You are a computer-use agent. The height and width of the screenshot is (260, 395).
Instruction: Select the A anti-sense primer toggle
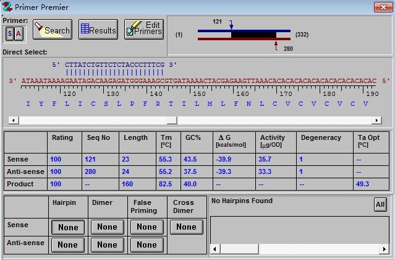tap(19, 33)
